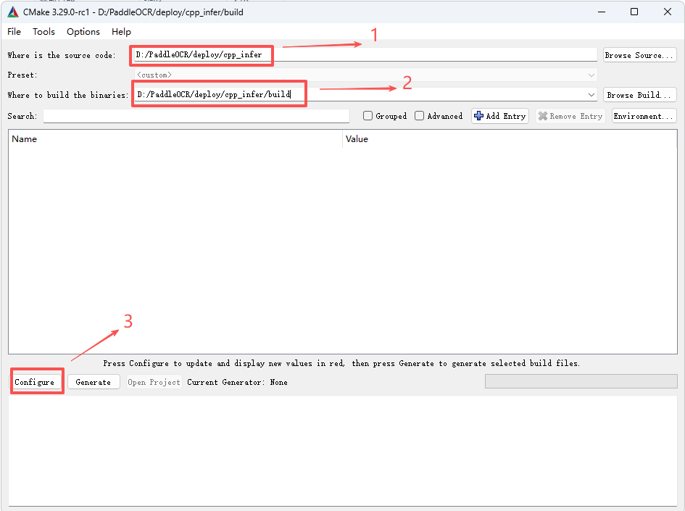Close the CMake window

tap(668, 12)
